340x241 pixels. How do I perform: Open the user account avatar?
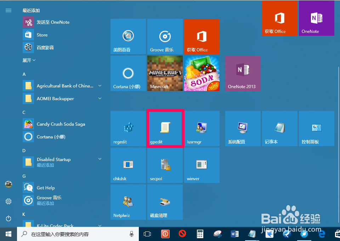pos(8,184)
